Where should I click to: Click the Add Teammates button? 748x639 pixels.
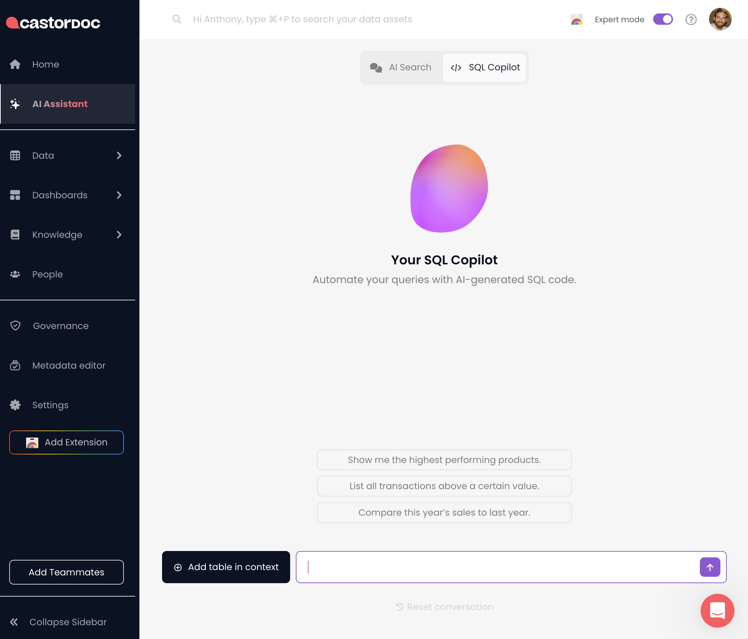(67, 572)
